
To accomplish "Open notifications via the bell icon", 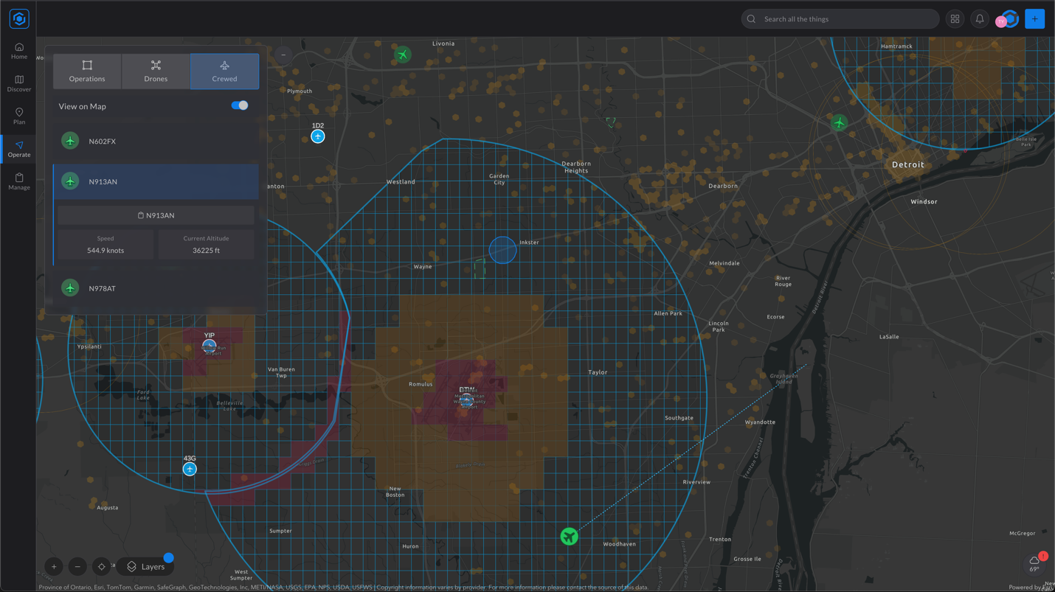I will pos(980,18).
